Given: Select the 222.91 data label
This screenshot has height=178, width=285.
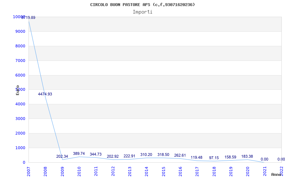Looking at the screenshot, I should [x=129, y=156].
